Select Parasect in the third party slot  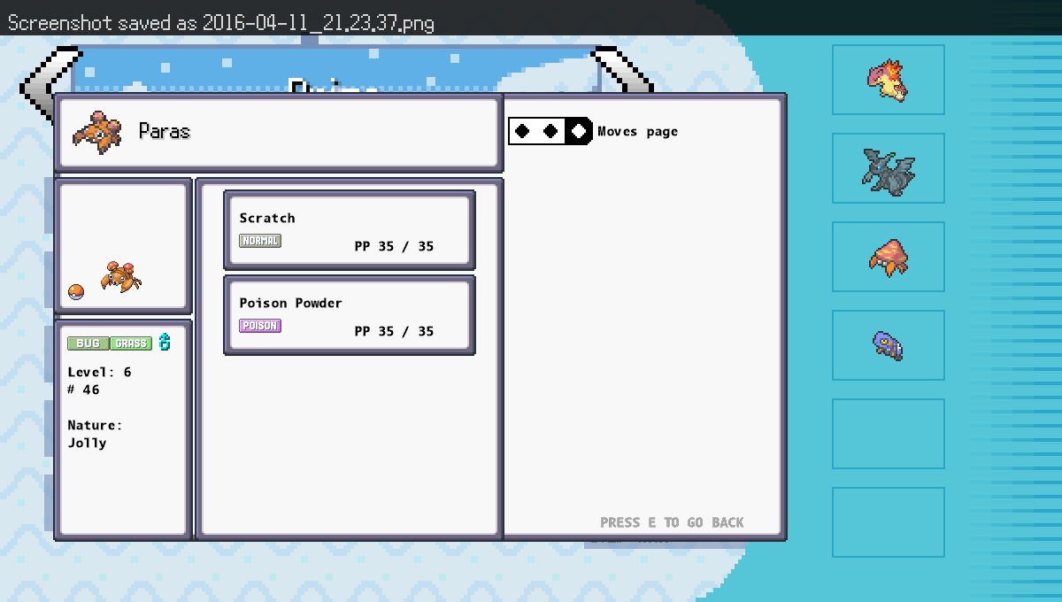(x=888, y=258)
